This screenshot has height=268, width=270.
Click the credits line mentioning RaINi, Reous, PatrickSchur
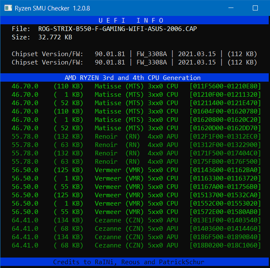[128, 262]
